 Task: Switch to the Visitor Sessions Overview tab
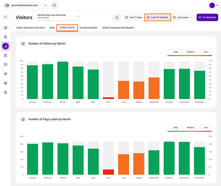pos(31,28)
